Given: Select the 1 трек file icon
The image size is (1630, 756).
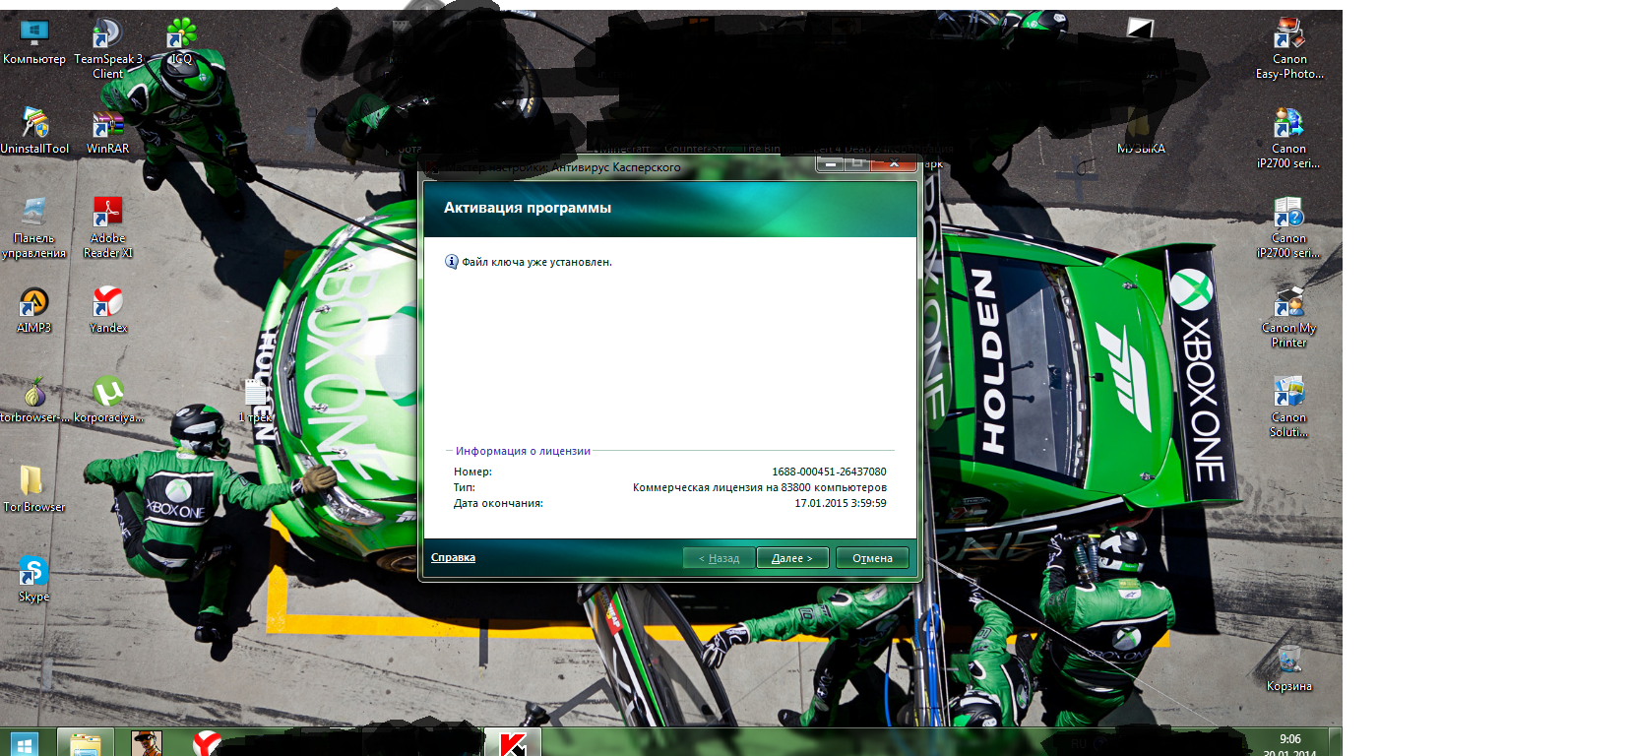Looking at the screenshot, I should pos(256,402).
